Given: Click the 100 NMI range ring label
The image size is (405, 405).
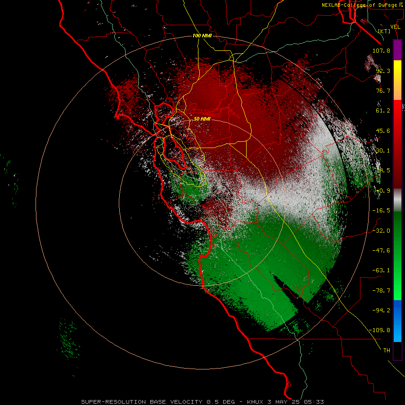Looking at the screenshot, I should click(x=202, y=36).
